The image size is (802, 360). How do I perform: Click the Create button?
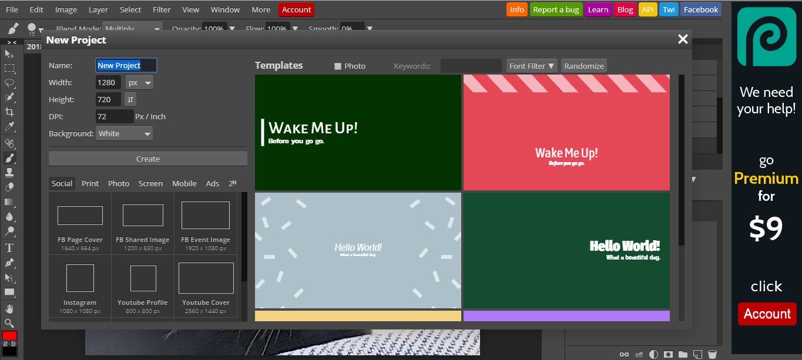[x=148, y=159]
